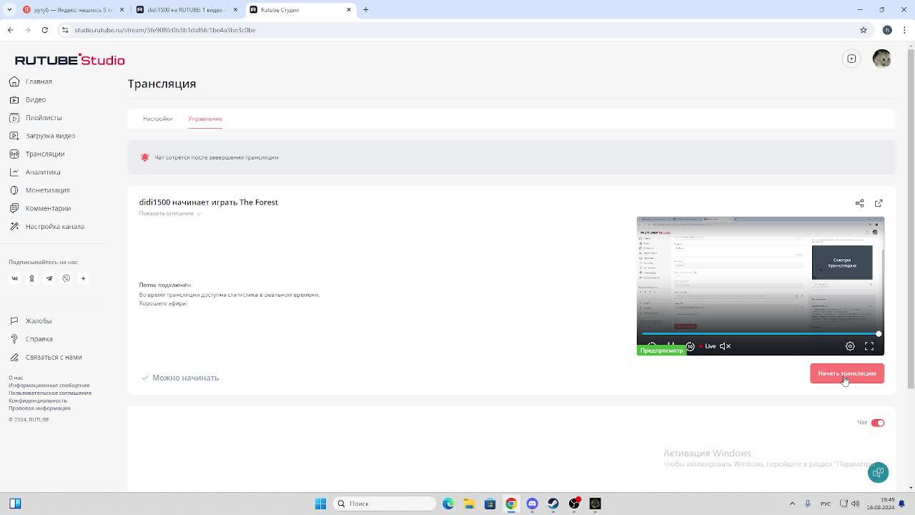Go to Плейлисты in the sidebar
Image resolution: width=915 pixels, height=515 pixels.
pyautogui.click(x=36, y=118)
